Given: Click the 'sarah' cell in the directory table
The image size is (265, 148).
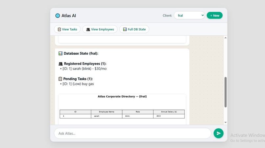Looking at the screenshot, I should tap(107, 116).
